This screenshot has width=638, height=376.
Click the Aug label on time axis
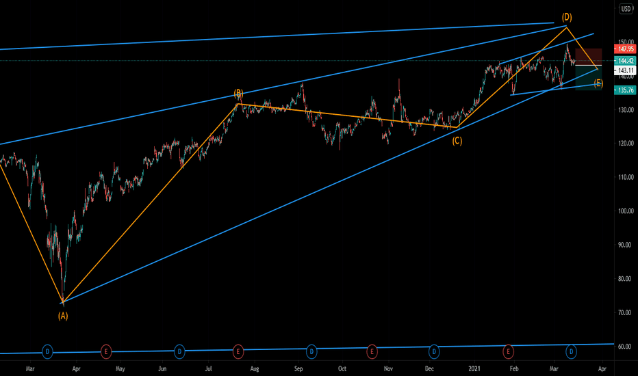(255, 368)
